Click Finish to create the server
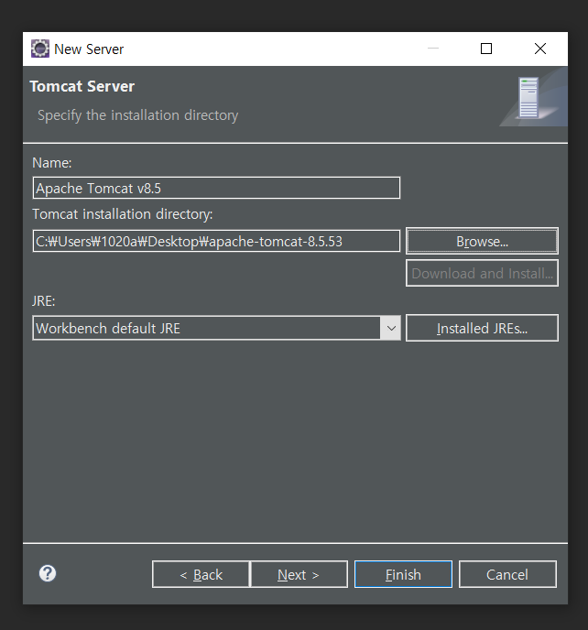The width and height of the screenshot is (588, 630). click(403, 574)
